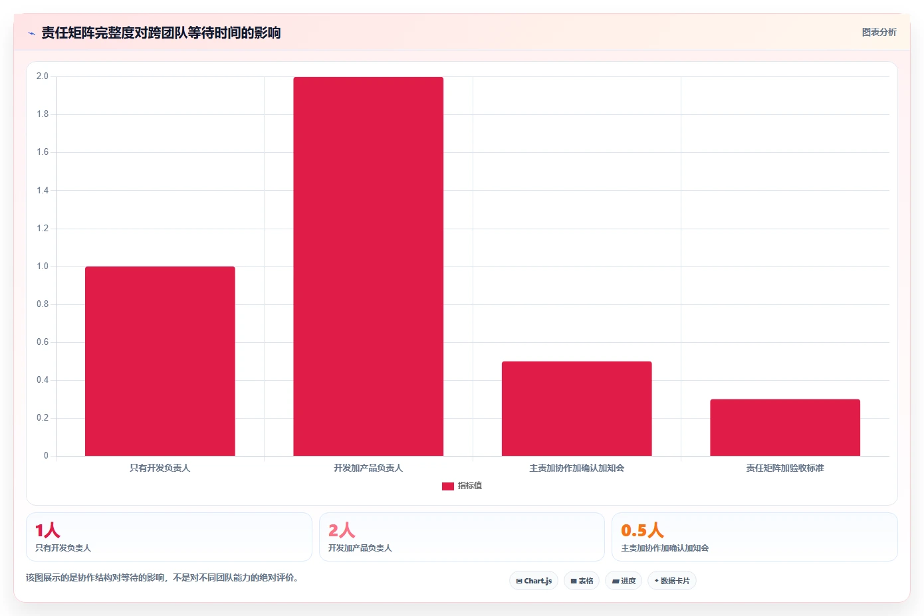Click the 只有开发负责人 bar in chart
The width and height of the screenshot is (924, 616).
click(x=160, y=361)
